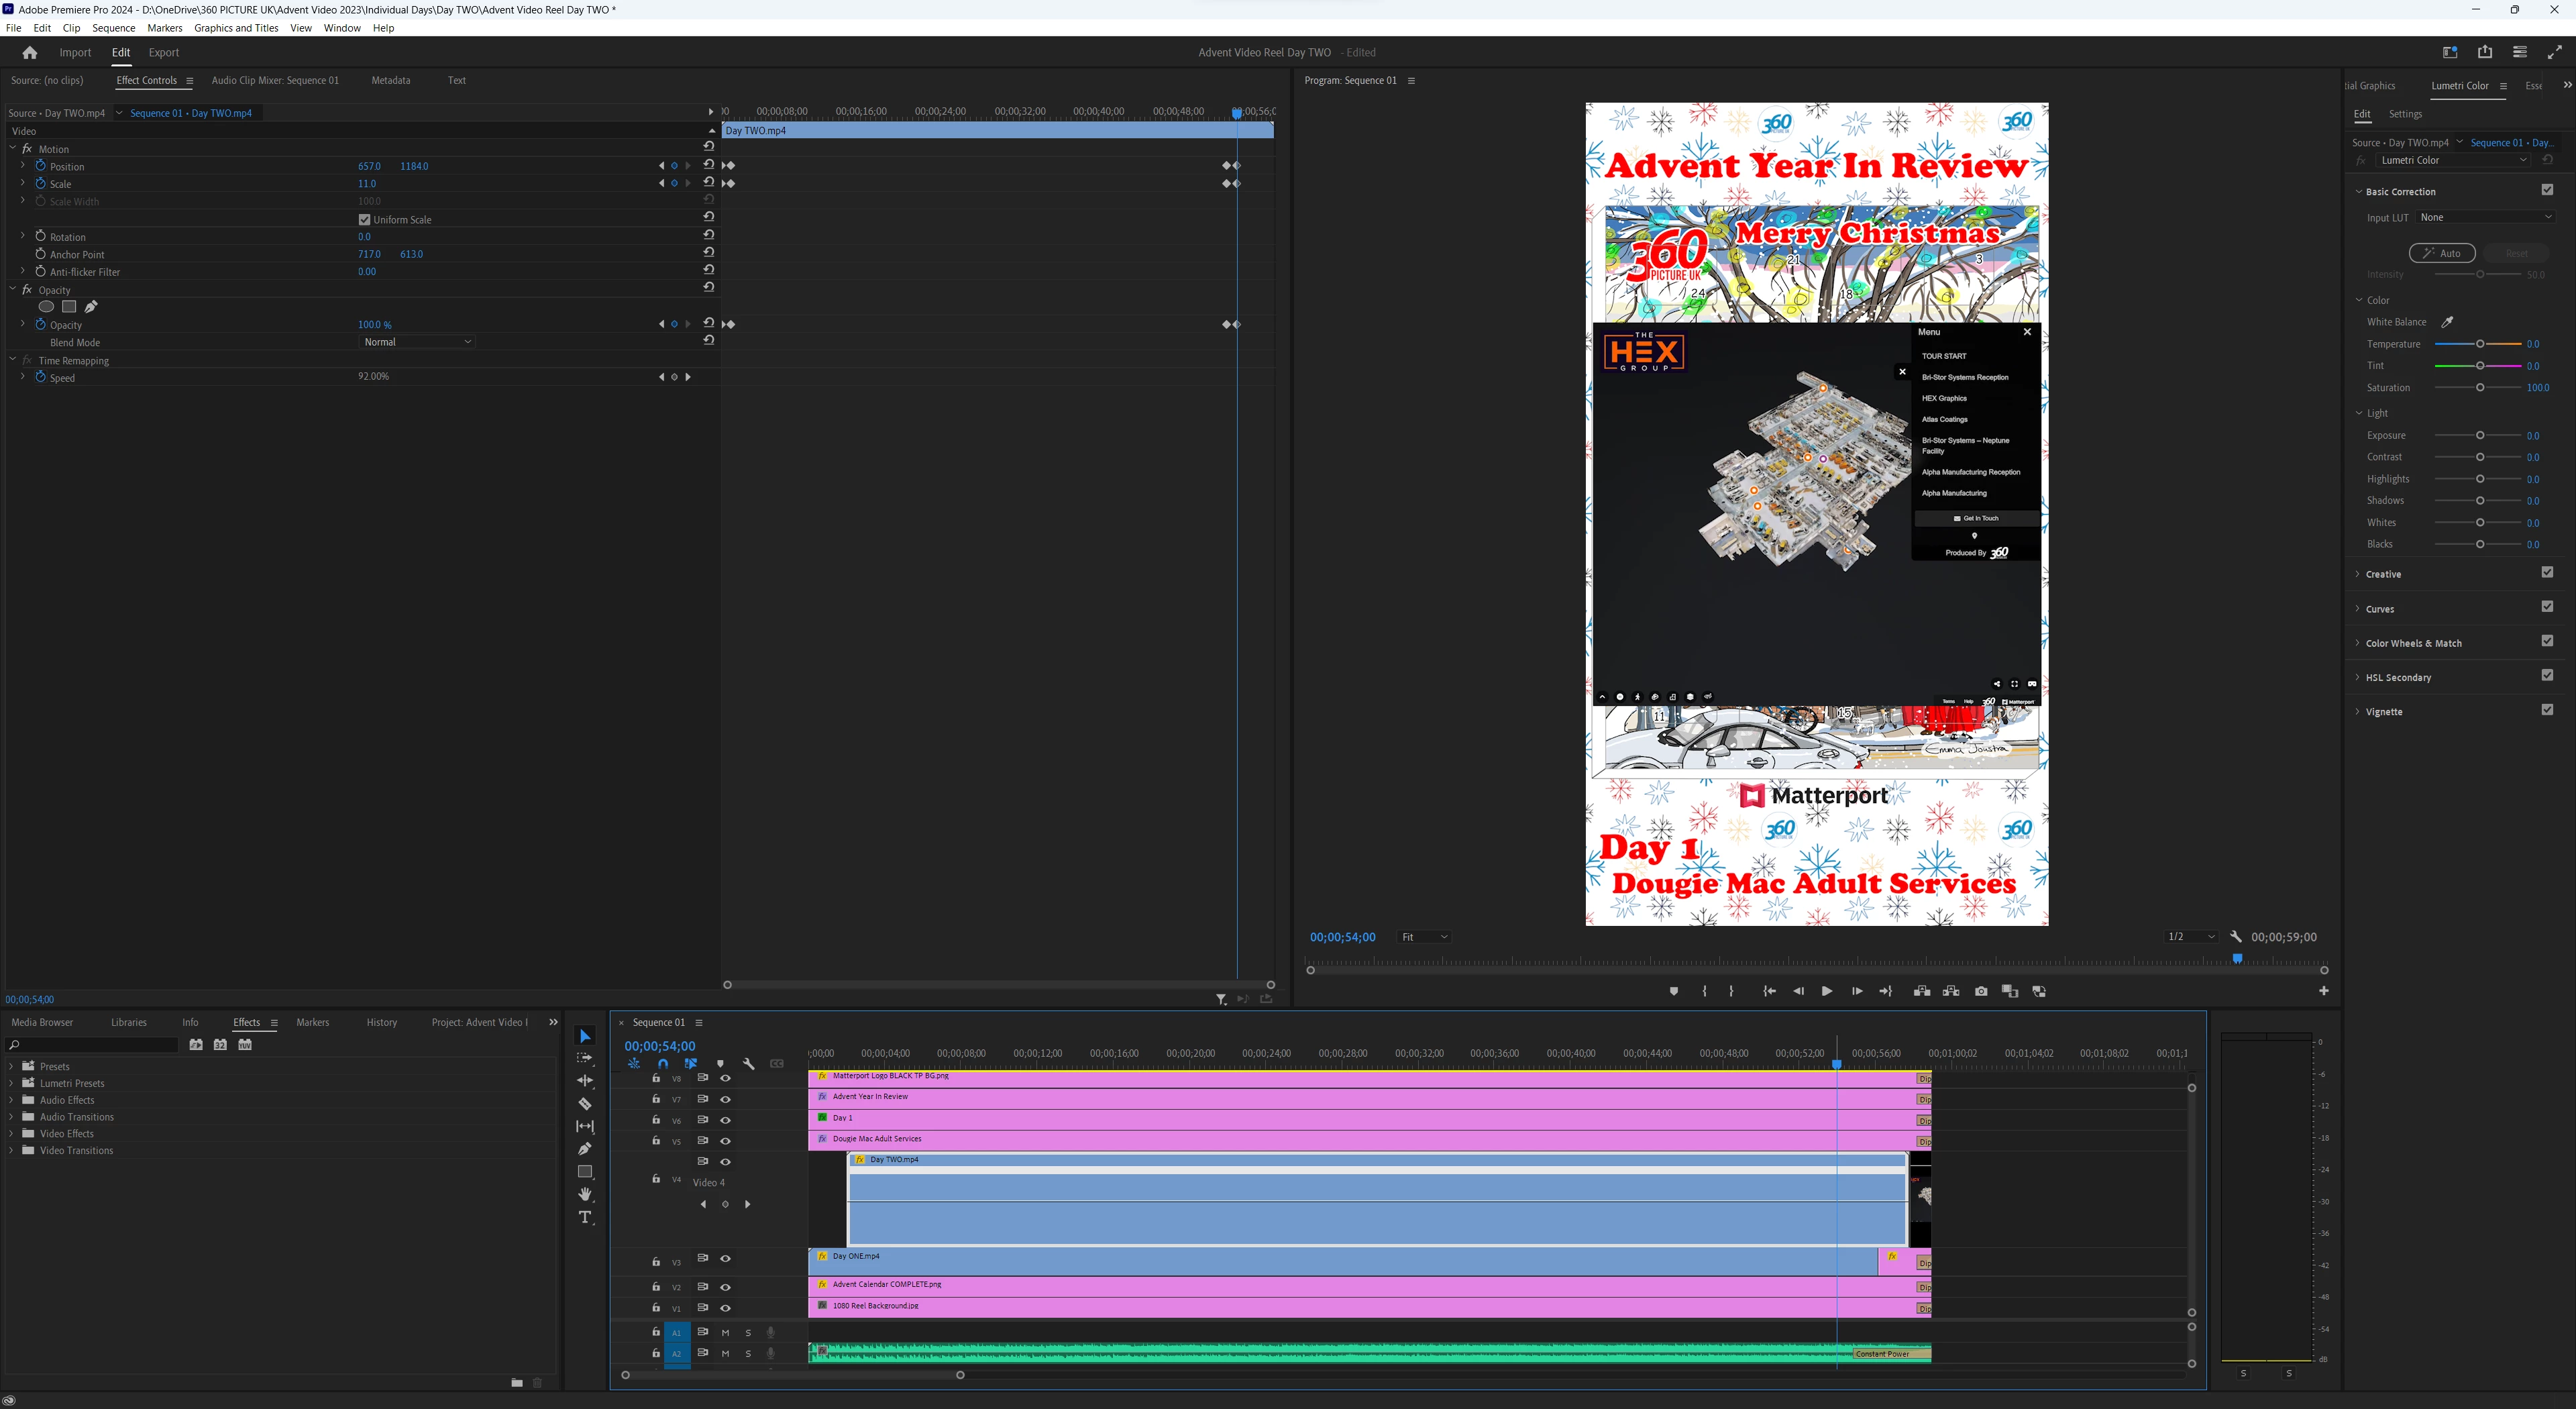Switch to the Markers tab
This screenshot has height=1409, width=2576.
[x=312, y=1022]
